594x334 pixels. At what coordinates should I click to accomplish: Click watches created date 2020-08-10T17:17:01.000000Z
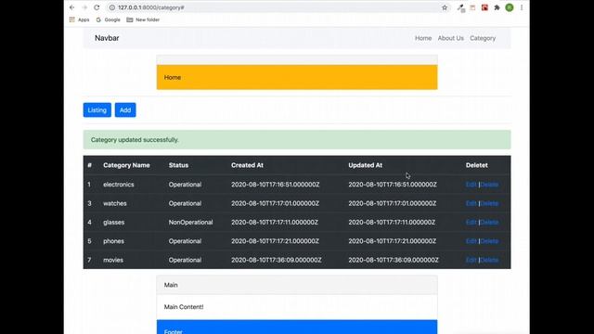coord(275,203)
